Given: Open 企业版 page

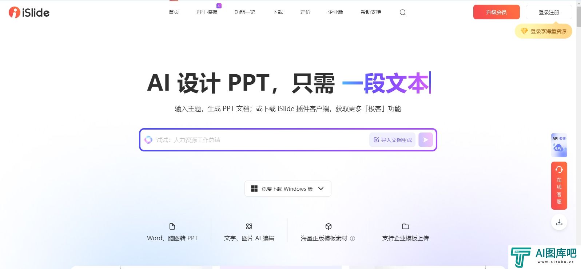Looking at the screenshot, I should coord(335,12).
